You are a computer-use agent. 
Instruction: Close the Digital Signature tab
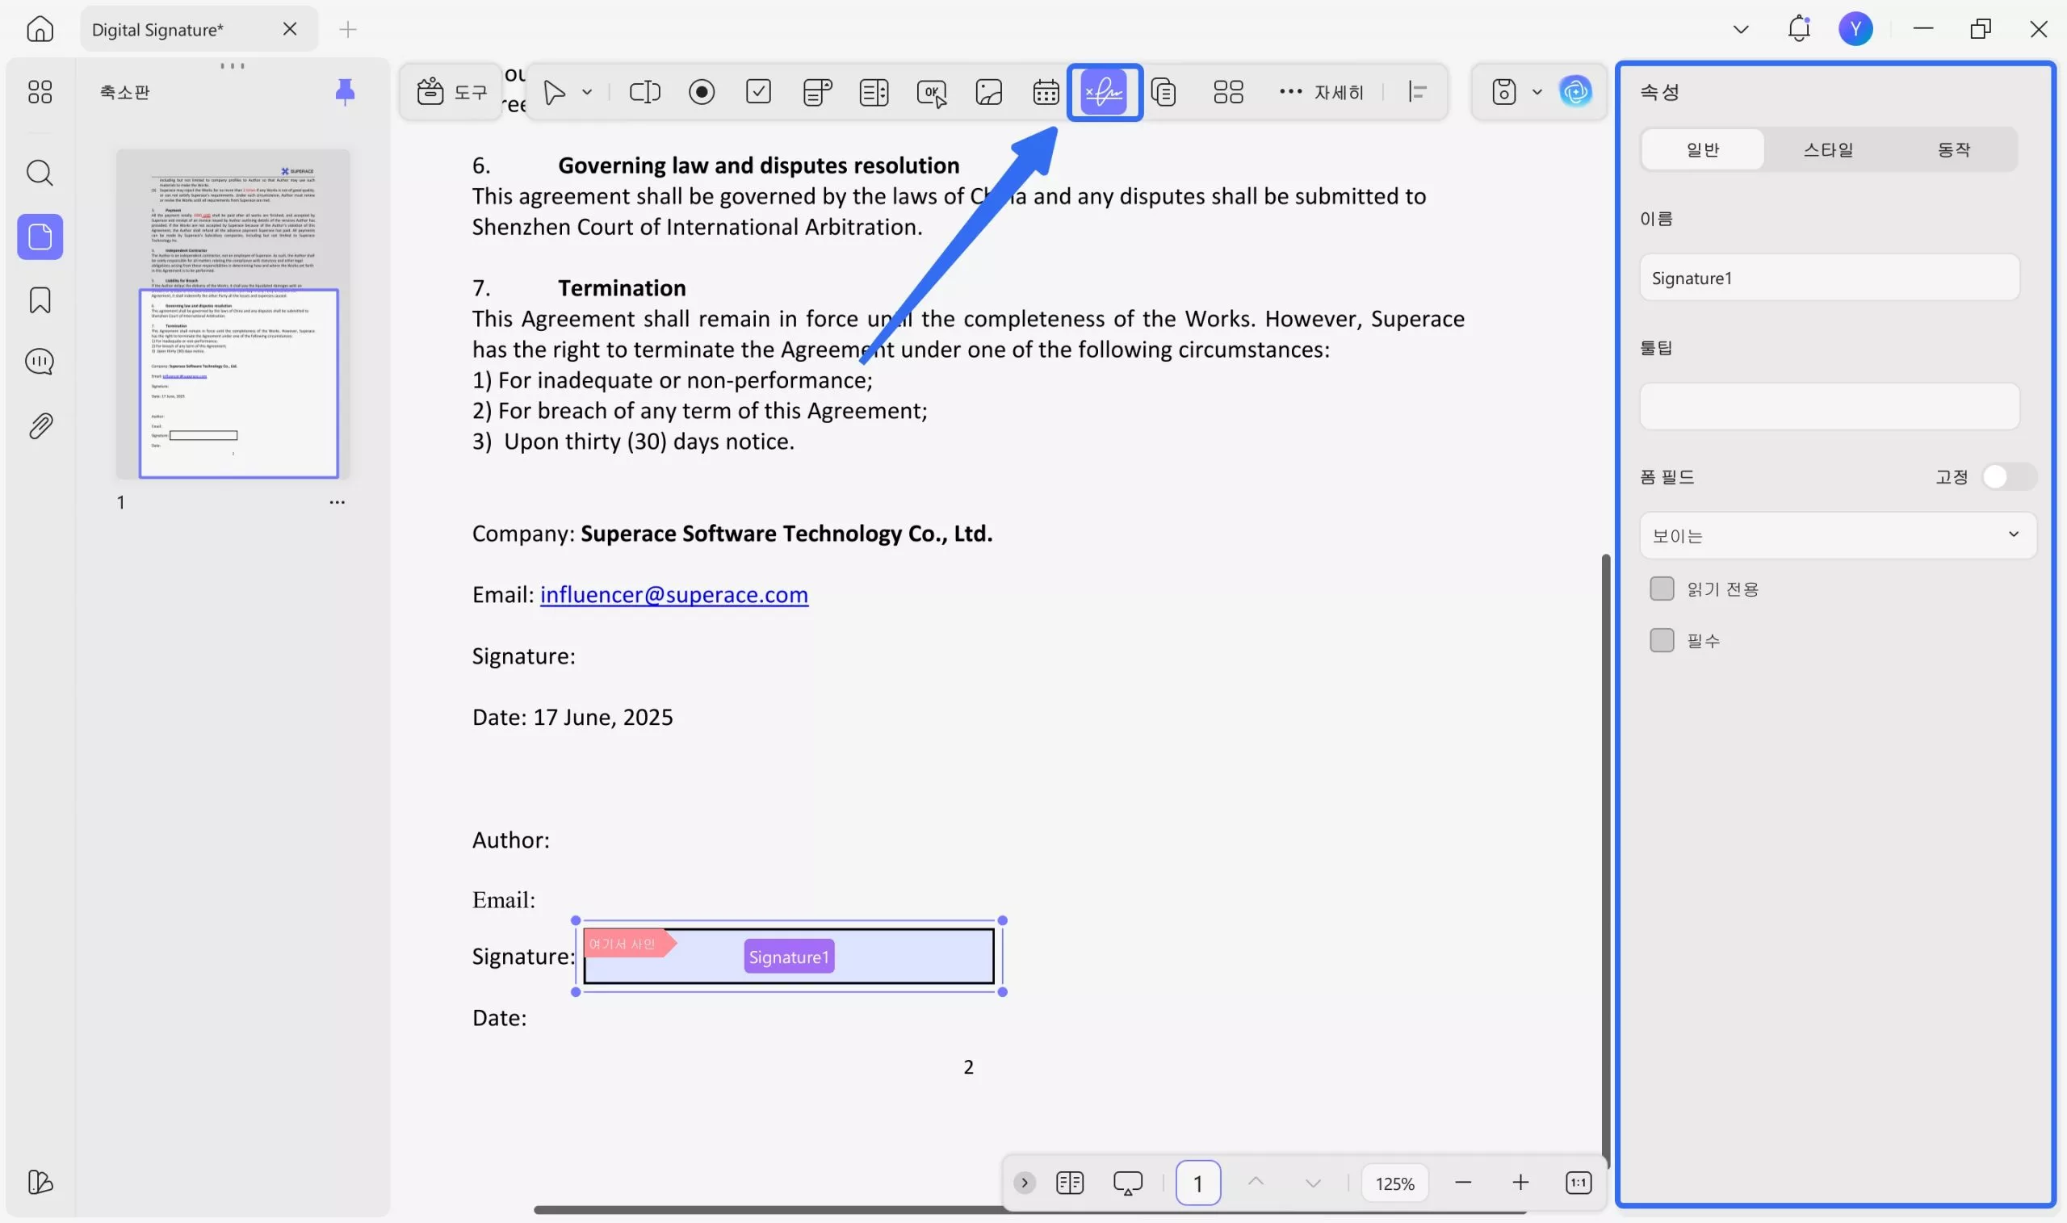pyautogui.click(x=289, y=30)
